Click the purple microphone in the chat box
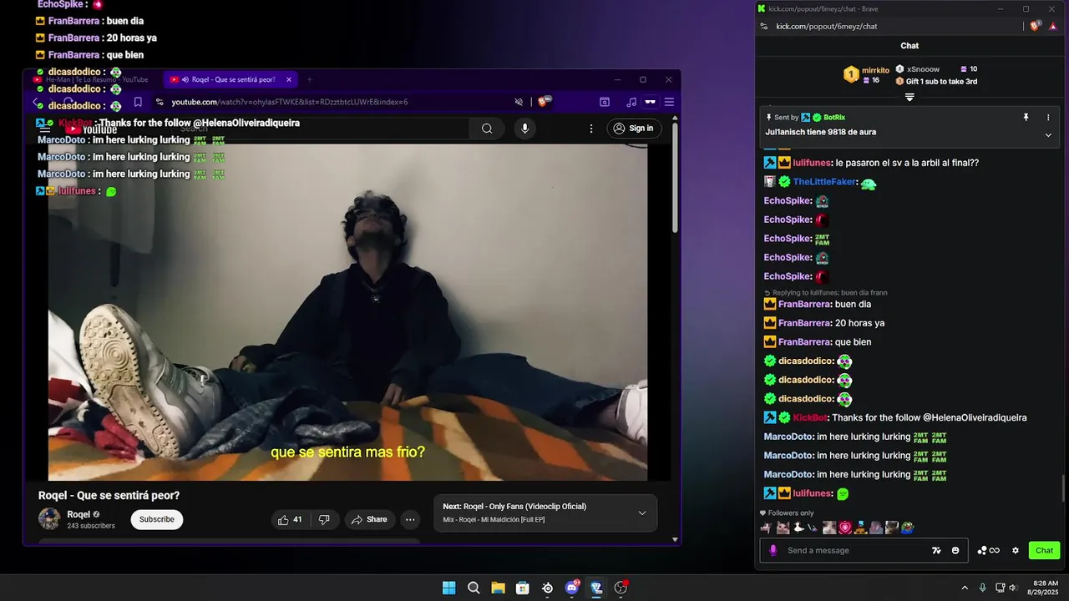This screenshot has width=1069, height=601. point(773,550)
